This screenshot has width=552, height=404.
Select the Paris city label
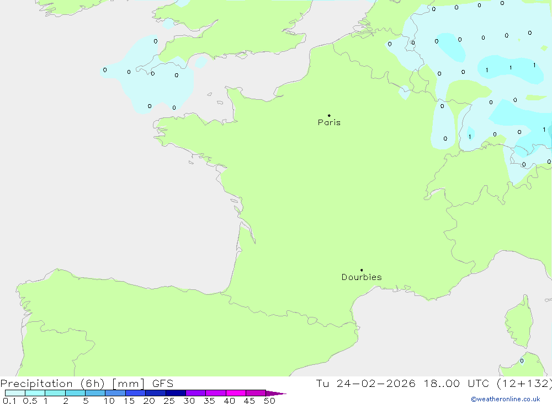[x=329, y=123]
